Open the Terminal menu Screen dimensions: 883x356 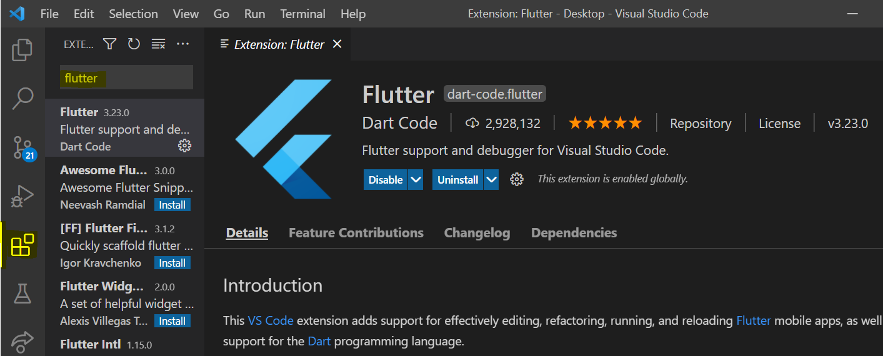click(304, 14)
